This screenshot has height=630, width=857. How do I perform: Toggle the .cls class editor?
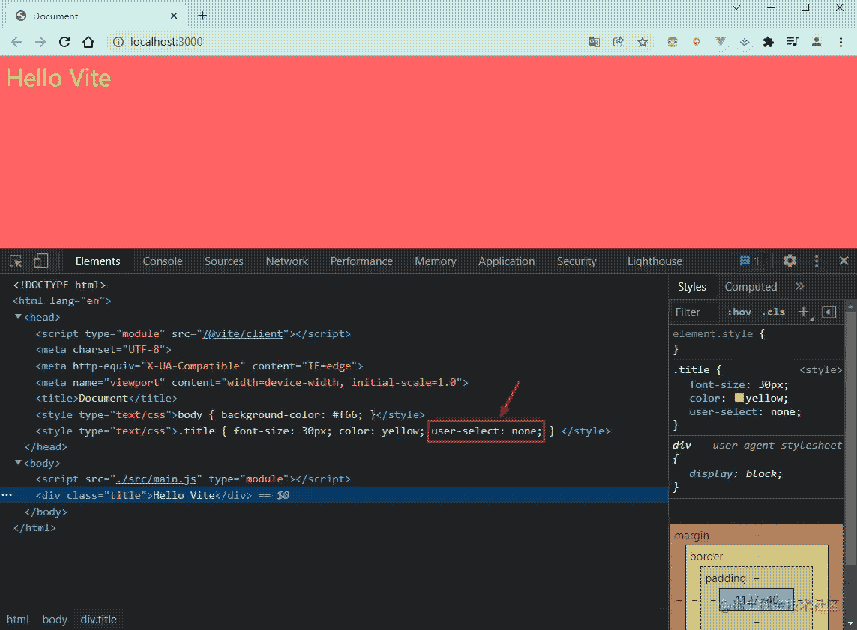[773, 312]
